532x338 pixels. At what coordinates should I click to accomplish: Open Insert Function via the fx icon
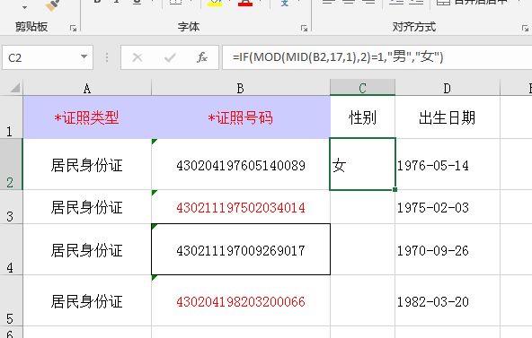(x=202, y=57)
